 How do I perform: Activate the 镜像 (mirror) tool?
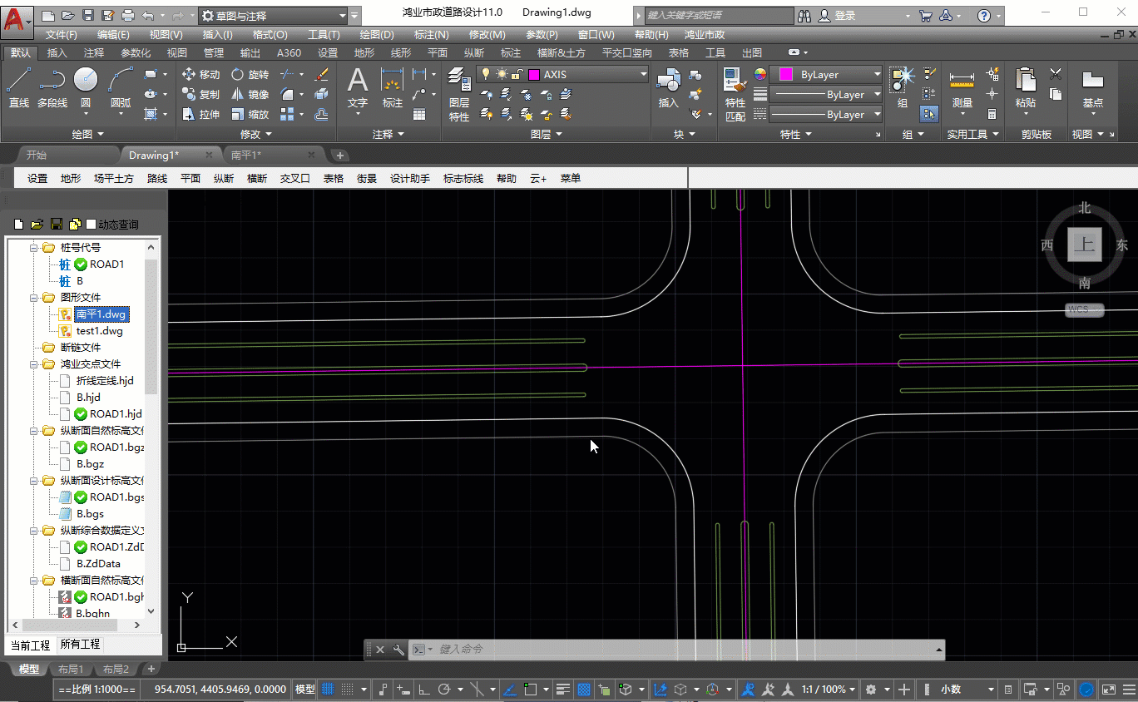click(x=248, y=93)
